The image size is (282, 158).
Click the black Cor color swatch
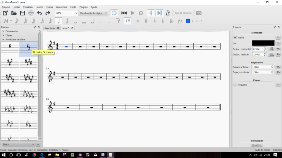[263, 43]
